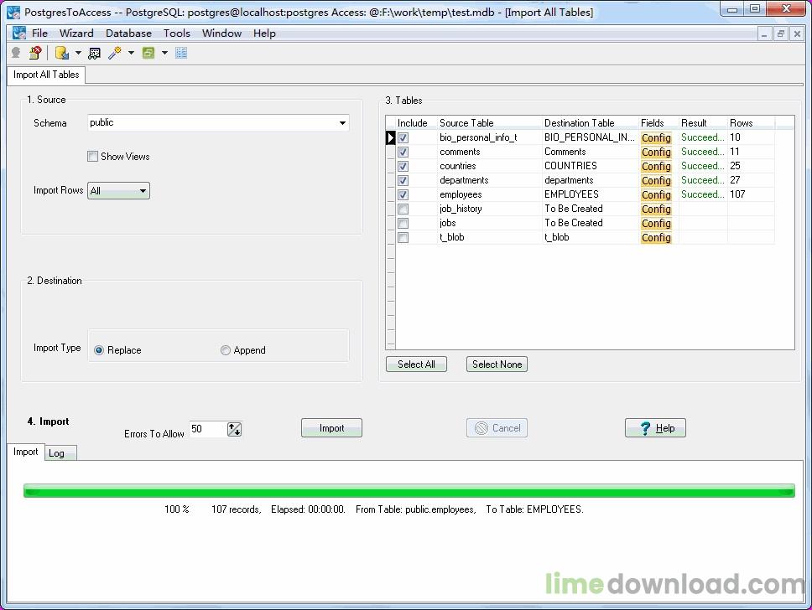Viewport: 812px width, 610px height.
Task: Click the database import toolbar icon
Action: [62, 53]
